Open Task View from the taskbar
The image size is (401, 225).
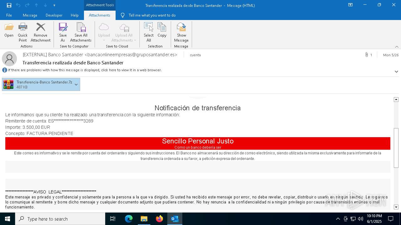pyautogui.click(x=113, y=219)
